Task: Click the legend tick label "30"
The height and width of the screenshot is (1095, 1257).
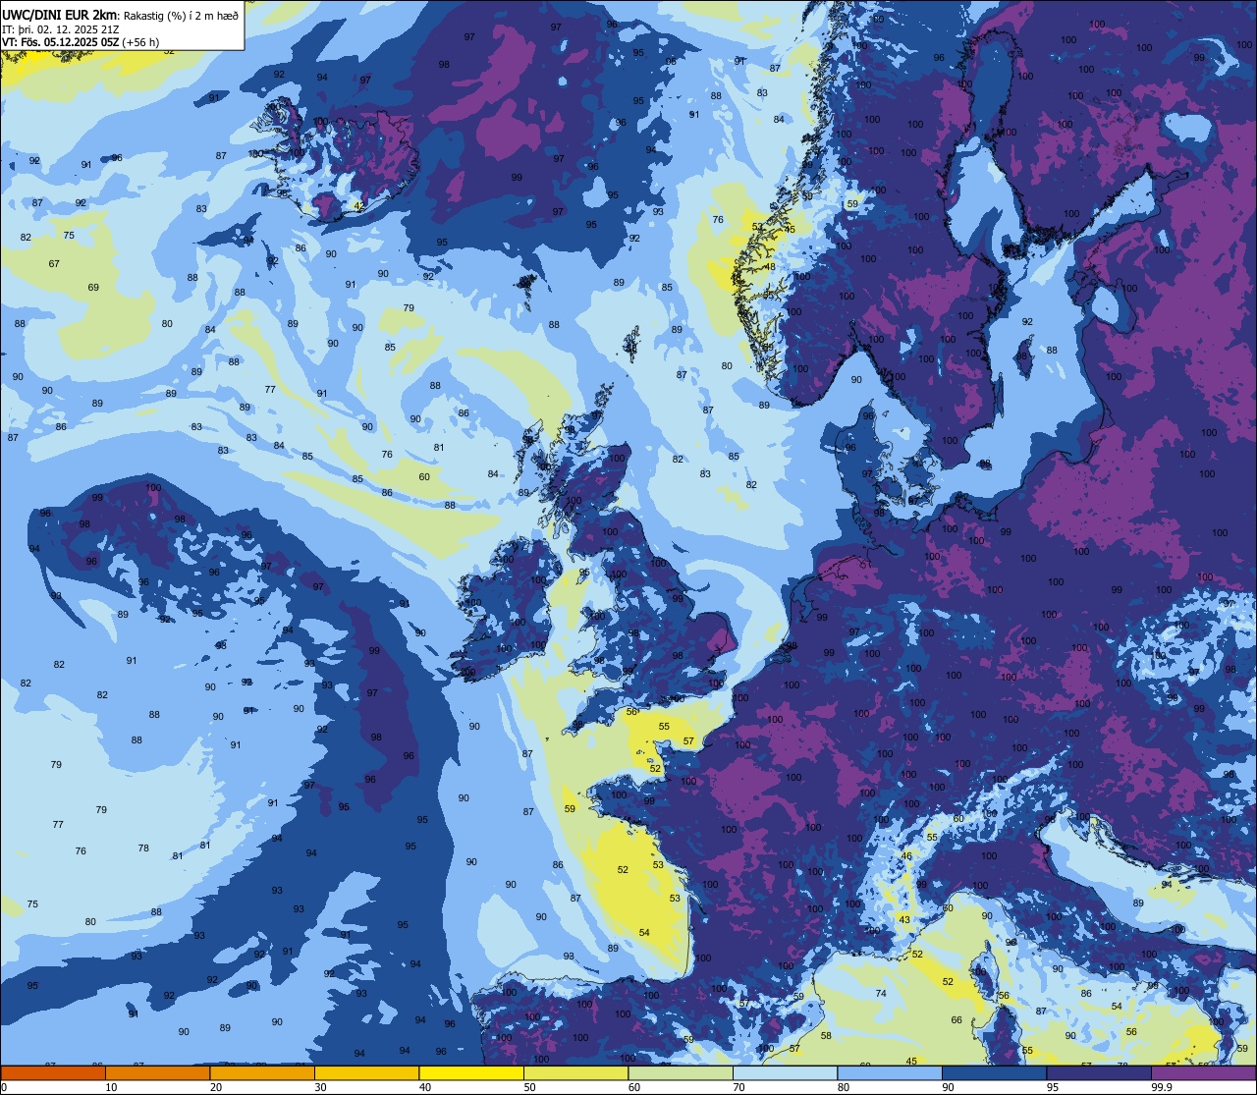Action: tap(320, 1087)
